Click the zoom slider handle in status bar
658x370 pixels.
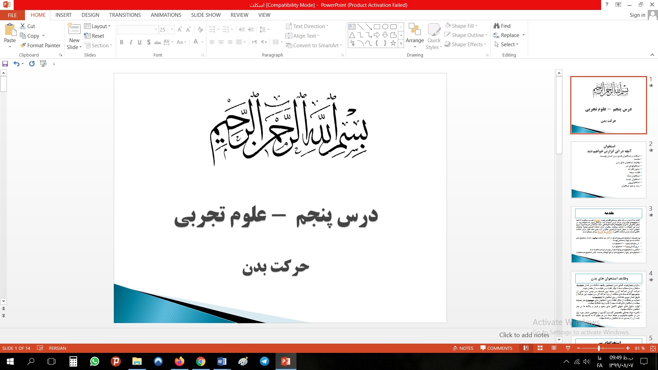pos(599,348)
